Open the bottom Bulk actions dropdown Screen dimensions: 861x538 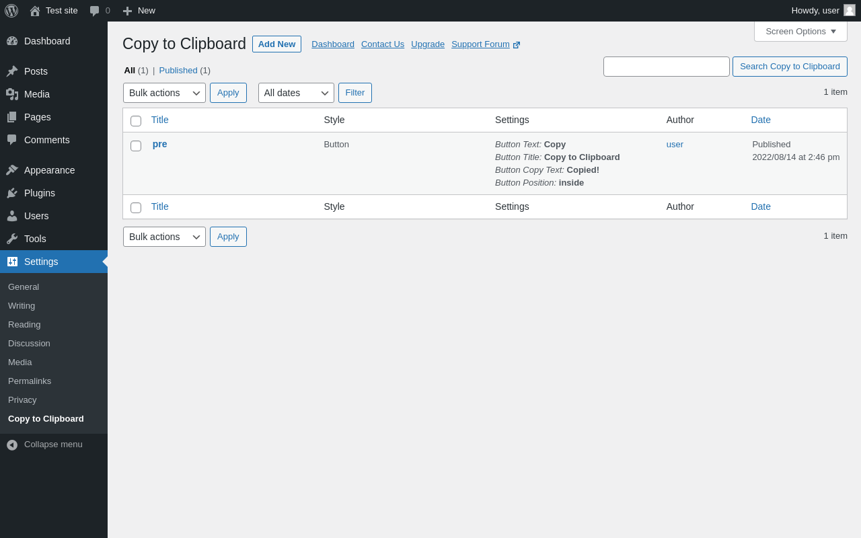click(x=164, y=237)
